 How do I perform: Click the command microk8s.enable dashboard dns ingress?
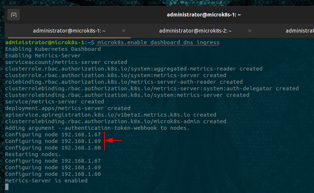158,42
